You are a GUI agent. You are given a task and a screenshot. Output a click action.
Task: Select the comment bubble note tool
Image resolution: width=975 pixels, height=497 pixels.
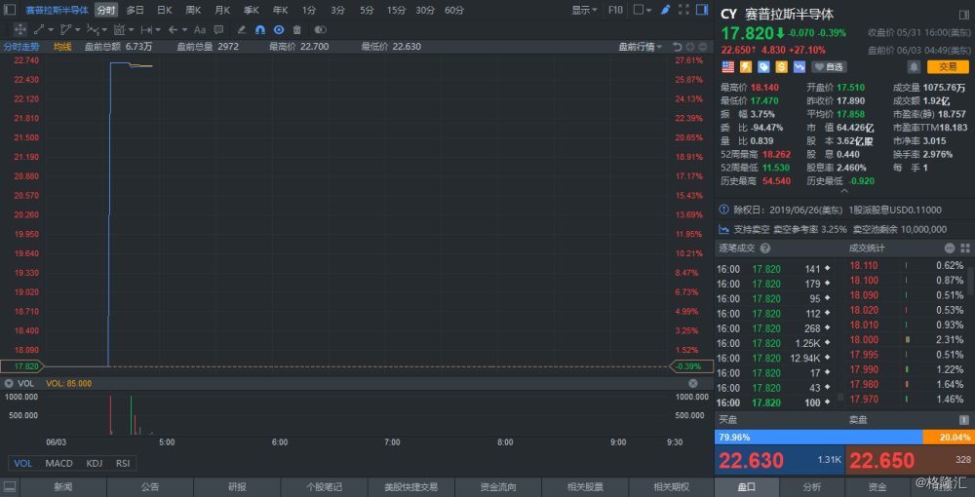(x=218, y=29)
